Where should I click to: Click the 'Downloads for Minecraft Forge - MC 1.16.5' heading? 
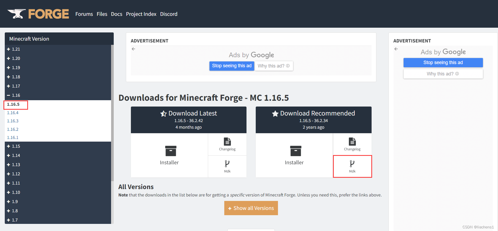click(x=204, y=98)
